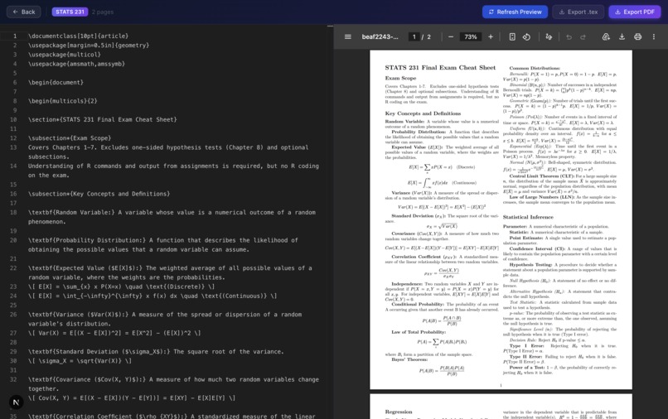Click the PDF page number field
668x419 pixels.
coord(414,37)
